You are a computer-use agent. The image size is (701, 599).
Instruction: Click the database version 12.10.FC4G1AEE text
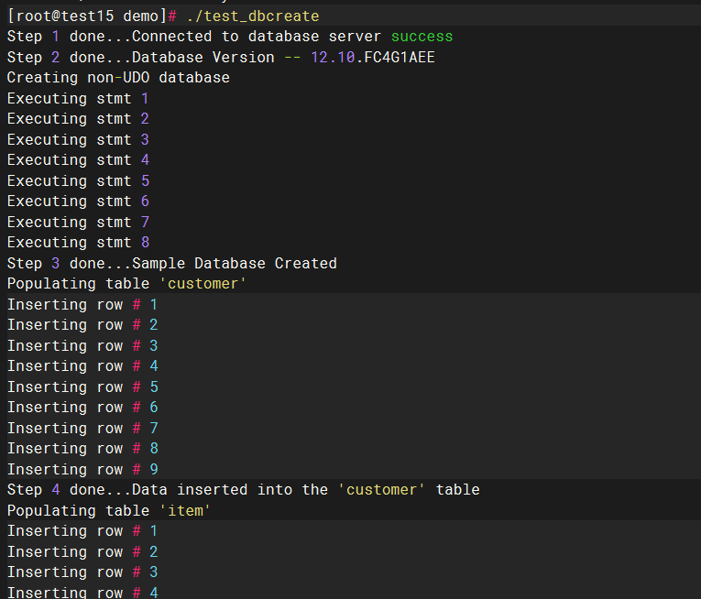372,57
